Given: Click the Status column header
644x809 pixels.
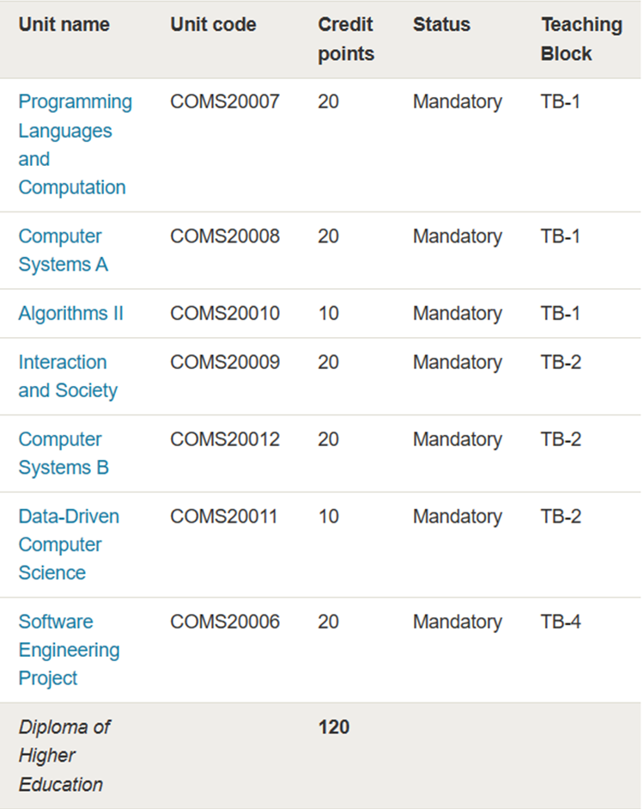Looking at the screenshot, I should coord(441,24).
